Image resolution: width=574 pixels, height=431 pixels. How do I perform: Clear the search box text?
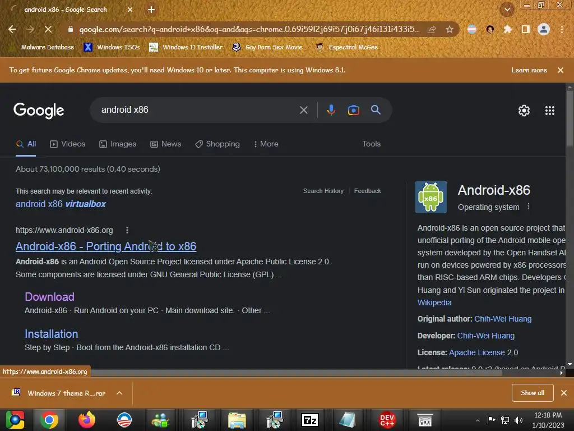click(x=303, y=110)
